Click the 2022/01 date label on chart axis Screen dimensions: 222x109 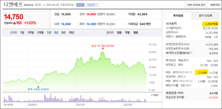pos(128,104)
